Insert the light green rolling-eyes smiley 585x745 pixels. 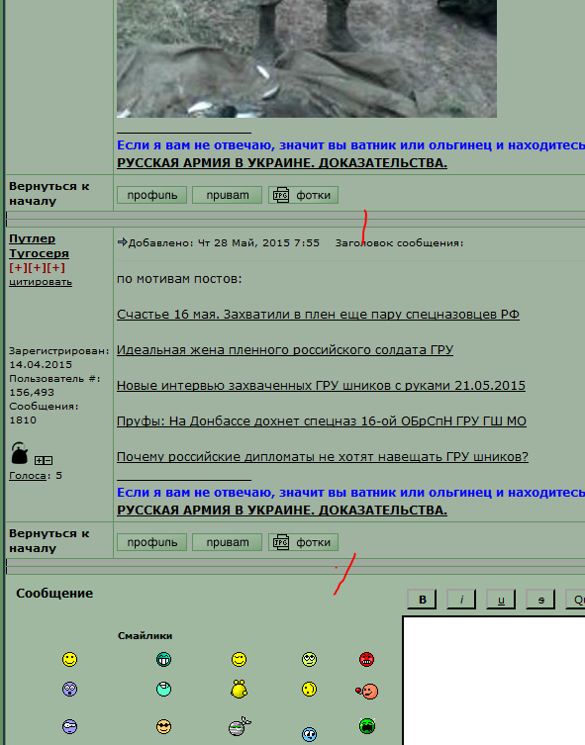coord(309,660)
